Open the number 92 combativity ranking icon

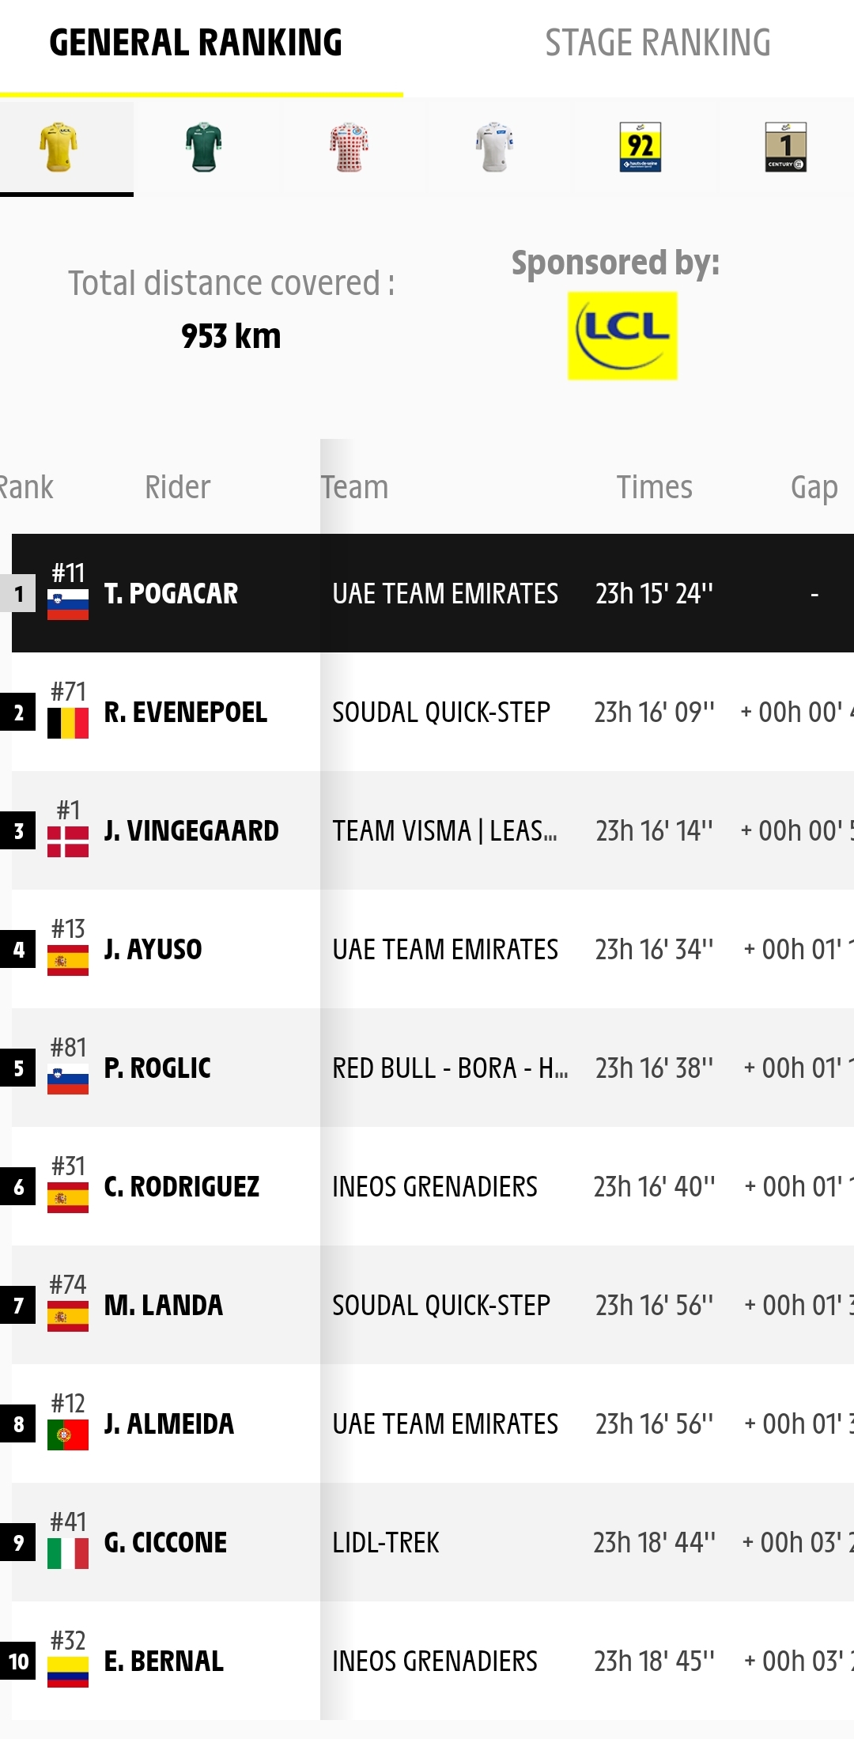640,146
